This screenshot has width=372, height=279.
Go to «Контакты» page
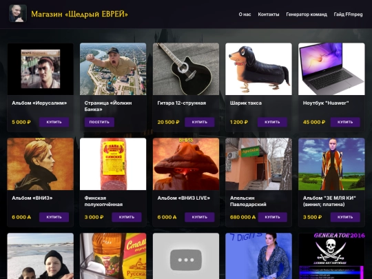click(269, 14)
